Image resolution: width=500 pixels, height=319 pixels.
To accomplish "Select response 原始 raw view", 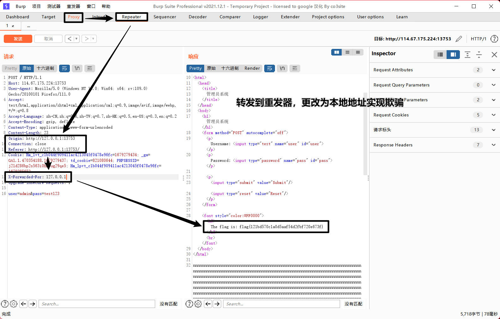I will tap(211, 68).
